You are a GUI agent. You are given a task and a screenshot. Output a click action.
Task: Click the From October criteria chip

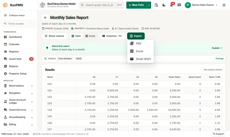pos(65,59)
